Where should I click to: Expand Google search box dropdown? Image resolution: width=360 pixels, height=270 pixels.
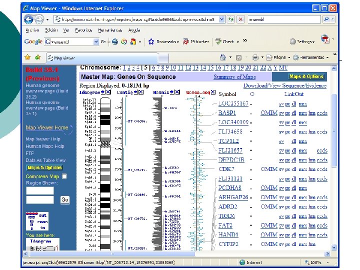tap(96, 41)
